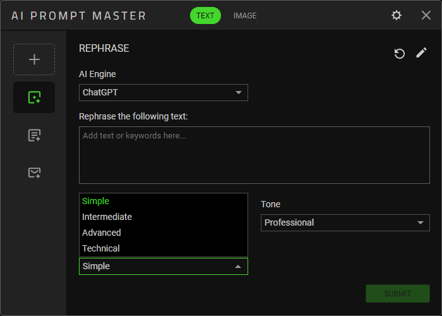Switch to the TEXT tab

205,15
